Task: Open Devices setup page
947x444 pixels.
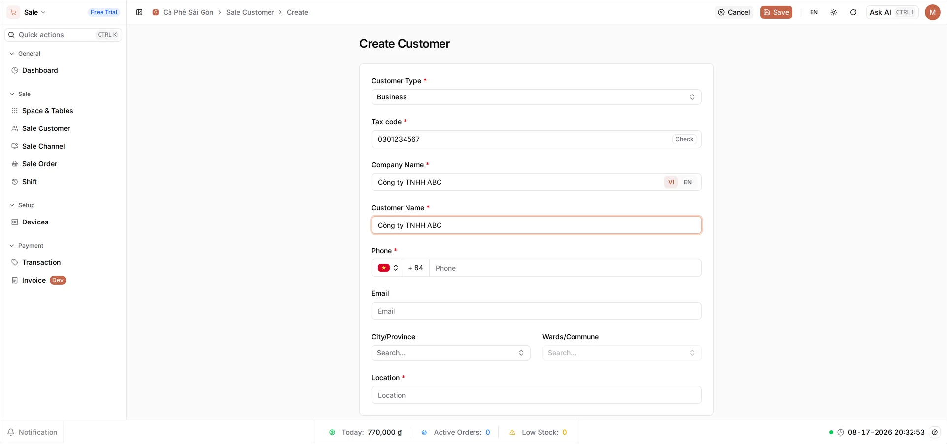Action: pos(63,222)
